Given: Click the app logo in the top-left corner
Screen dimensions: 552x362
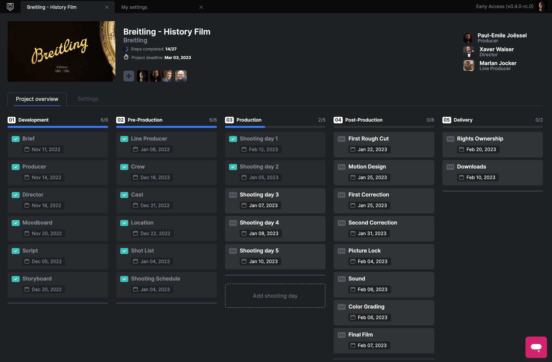Looking at the screenshot, I should pos(10,7).
